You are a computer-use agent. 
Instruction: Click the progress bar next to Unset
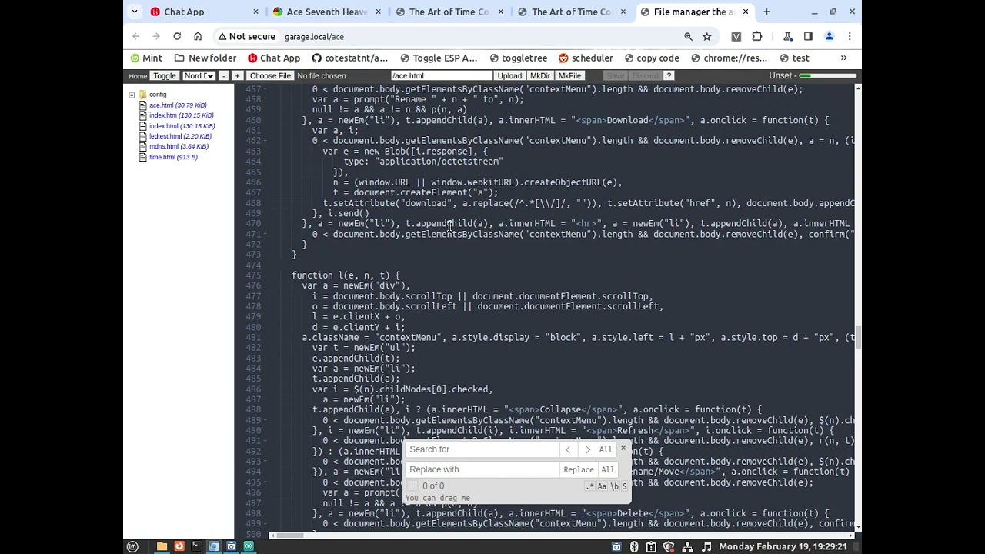coord(827,76)
